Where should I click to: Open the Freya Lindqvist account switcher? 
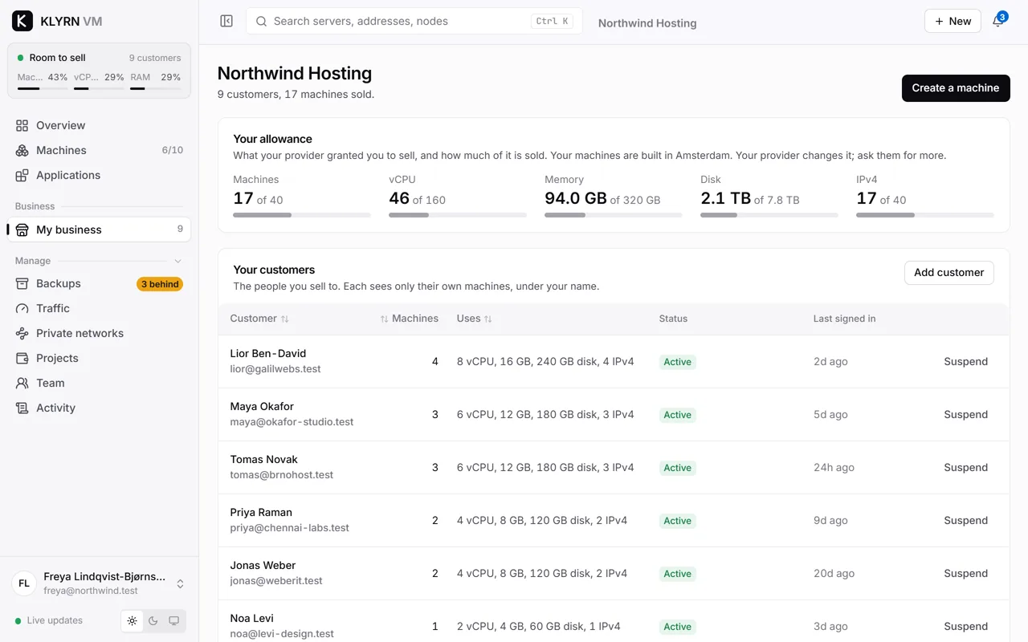coord(100,583)
